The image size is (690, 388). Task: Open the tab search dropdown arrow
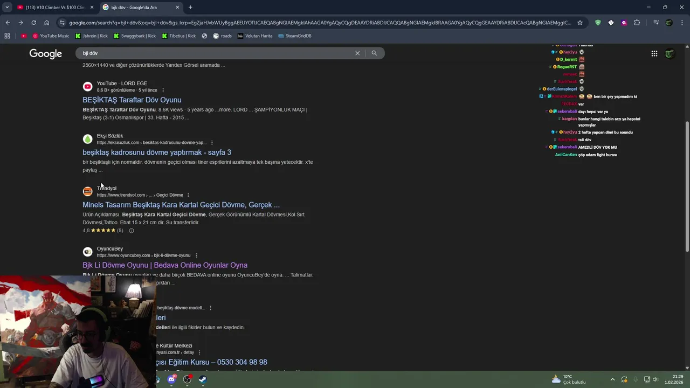click(x=7, y=7)
